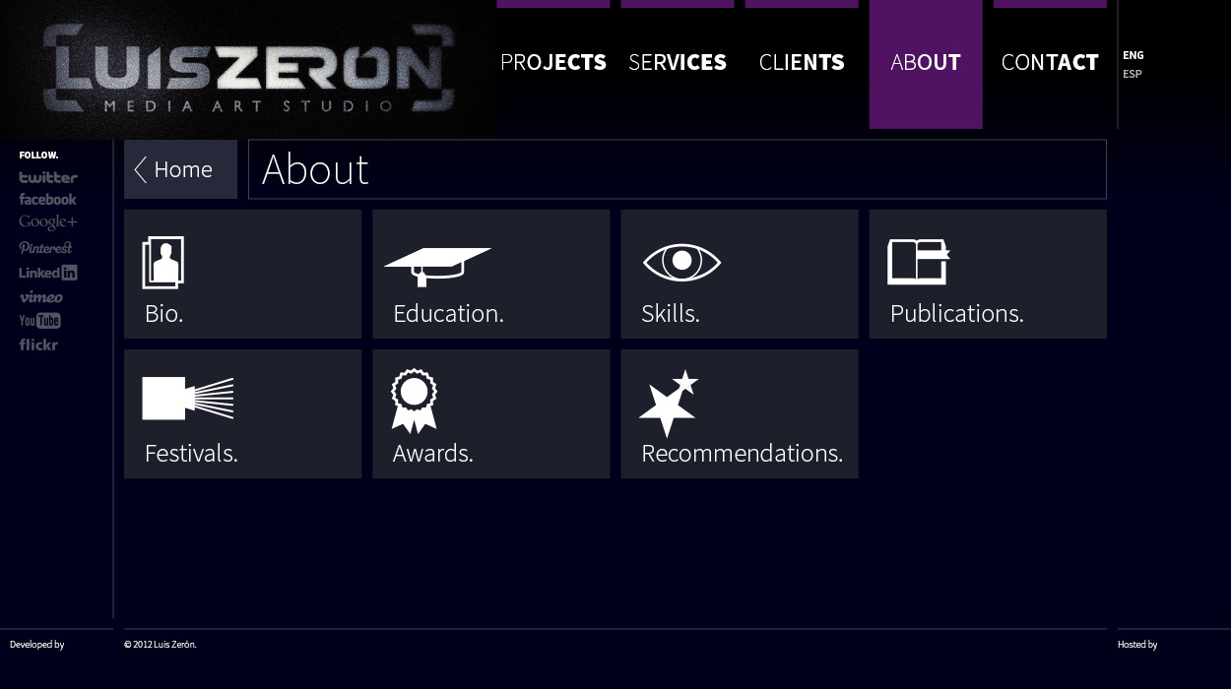Open the Bio. tile label
Screen dimensions: 1231x689
(x=163, y=313)
